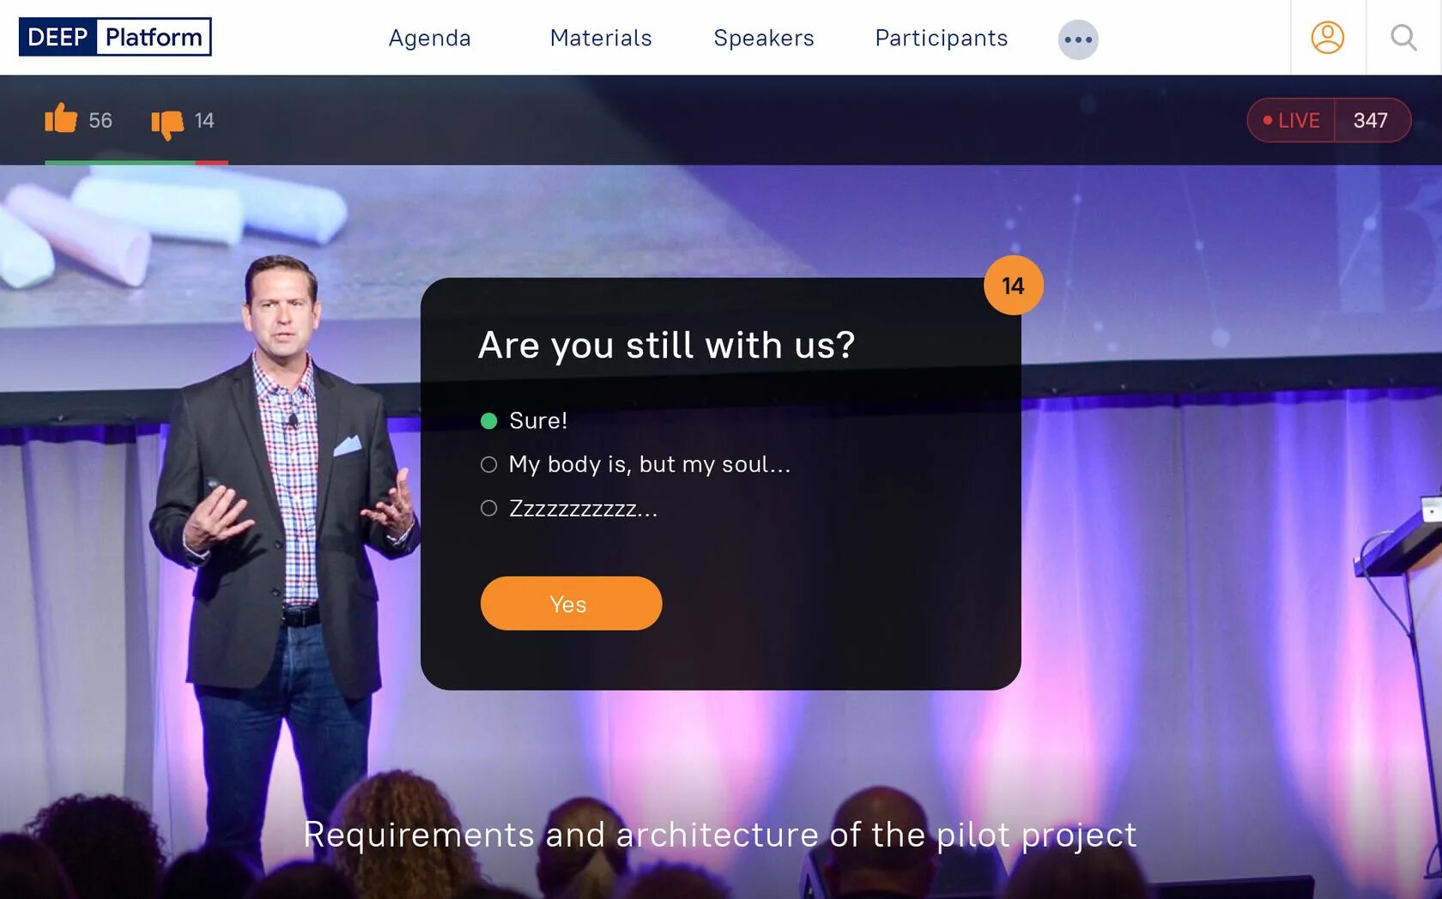This screenshot has width=1442, height=899.
Task: Click the orange 14 countdown badge
Action: coord(1013,286)
